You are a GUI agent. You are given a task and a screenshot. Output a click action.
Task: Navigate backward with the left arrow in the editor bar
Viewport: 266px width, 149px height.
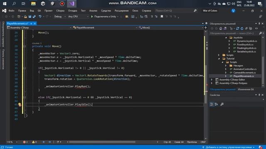point(44,142)
